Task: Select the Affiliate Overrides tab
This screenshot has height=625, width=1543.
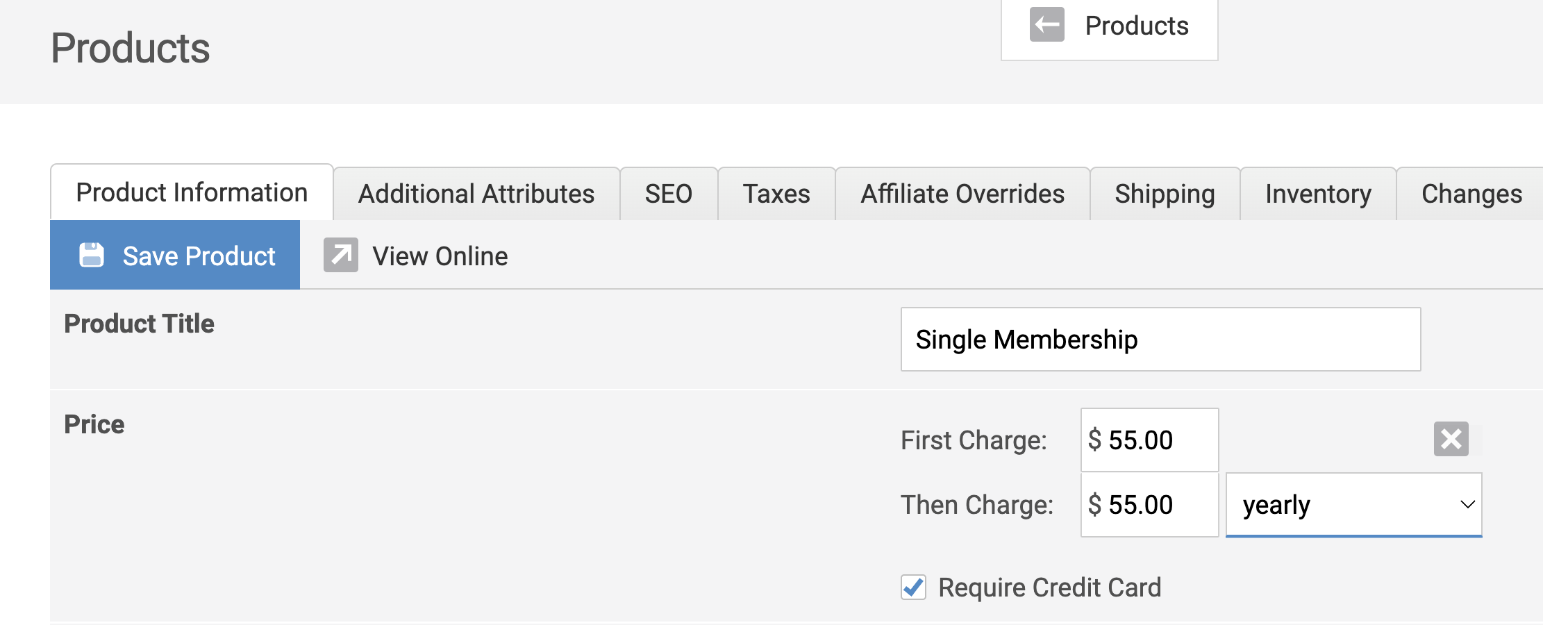Action: [x=962, y=194]
